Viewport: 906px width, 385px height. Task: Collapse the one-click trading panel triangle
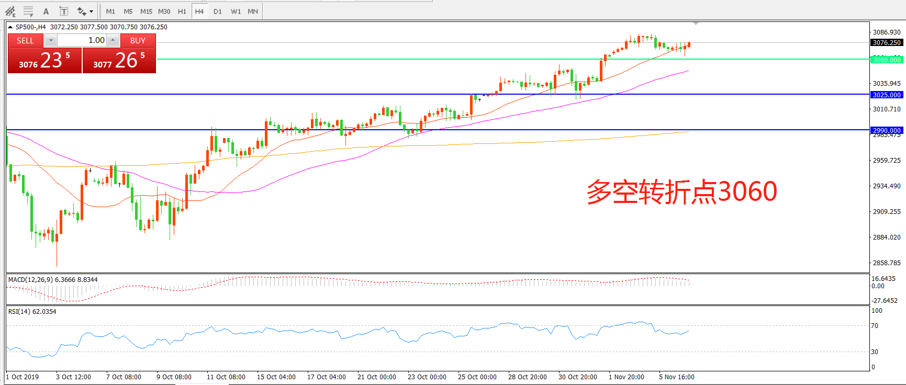10,27
